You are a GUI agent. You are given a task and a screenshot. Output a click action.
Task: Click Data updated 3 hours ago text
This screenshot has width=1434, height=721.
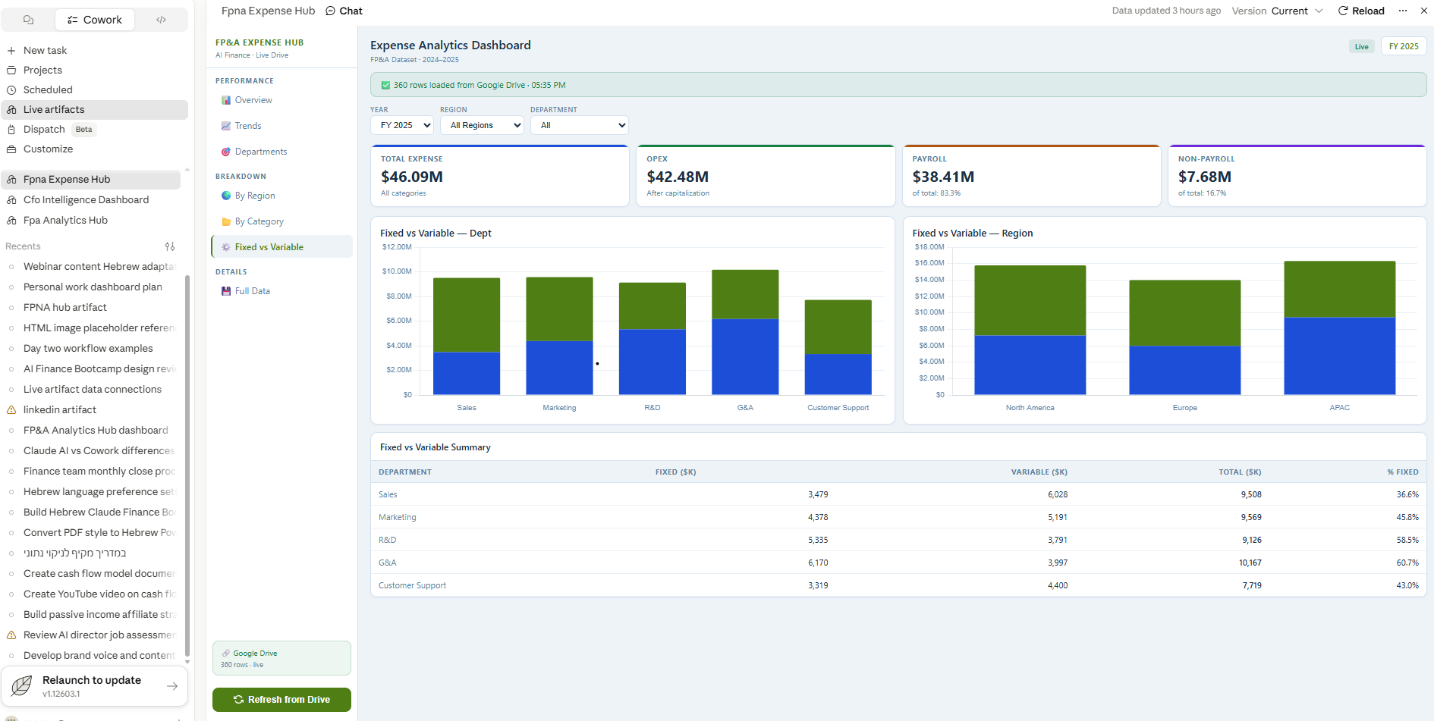(1166, 11)
